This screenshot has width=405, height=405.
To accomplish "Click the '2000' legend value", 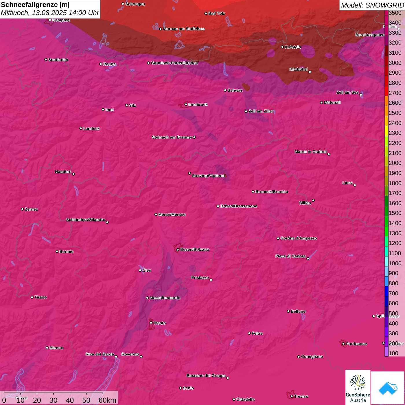I will [x=395, y=163].
